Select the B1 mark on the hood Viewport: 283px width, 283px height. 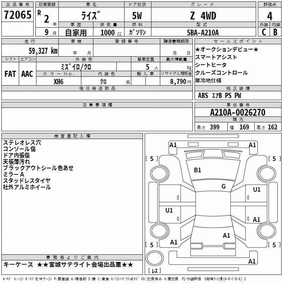click(x=197, y=170)
